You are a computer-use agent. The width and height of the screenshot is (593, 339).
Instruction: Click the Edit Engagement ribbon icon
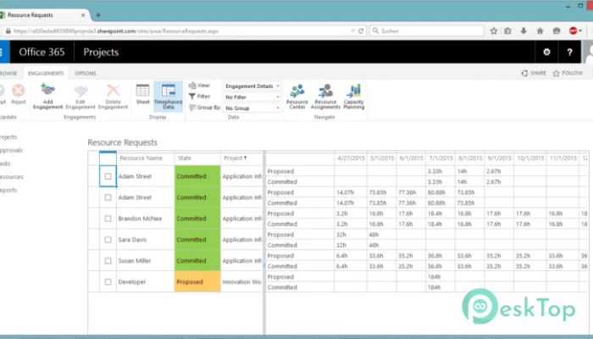(80, 96)
